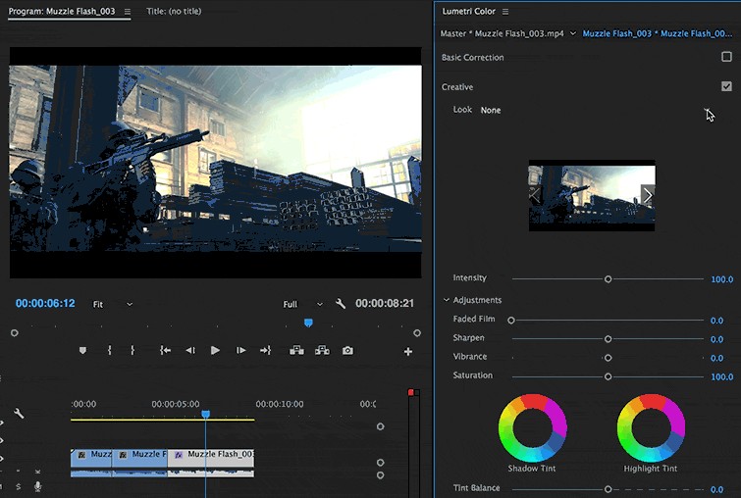The height and width of the screenshot is (498, 741).
Task: Click the Export Frame camera icon
Action: (x=347, y=350)
